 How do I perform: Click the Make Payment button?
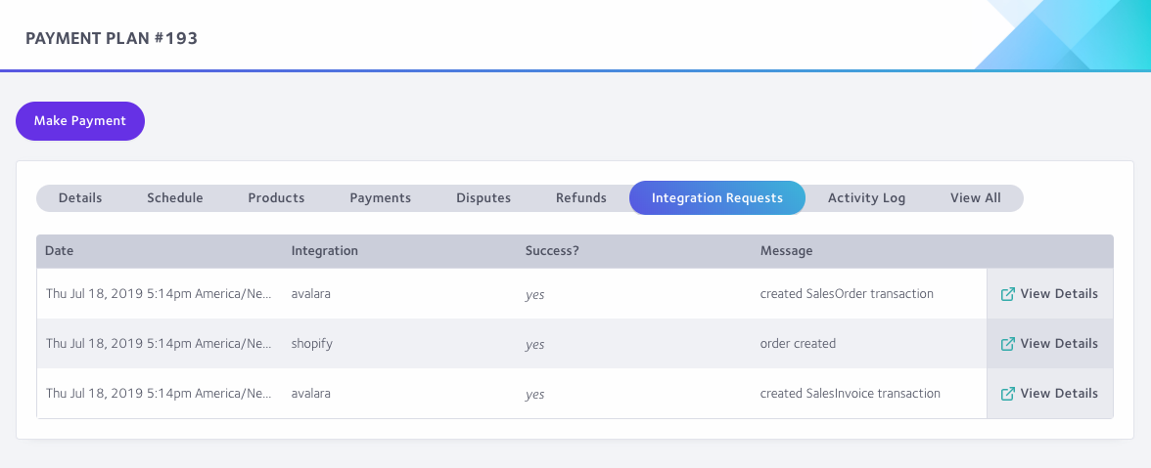tap(80, 121)
